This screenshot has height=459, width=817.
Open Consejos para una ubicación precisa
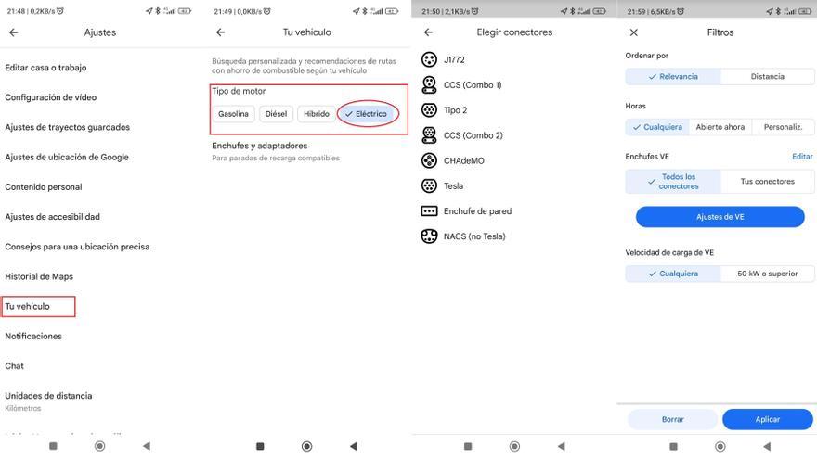(x=77, y=247)
